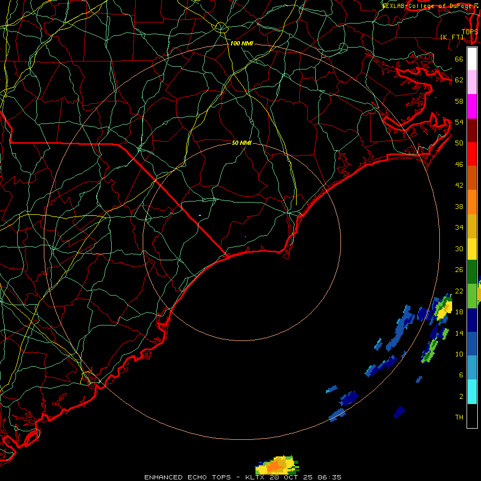Image resolution: width=481 pixels, height=481 pixels.
Task: Choose the dark orange legend swatch
Action: click(472, 178)
